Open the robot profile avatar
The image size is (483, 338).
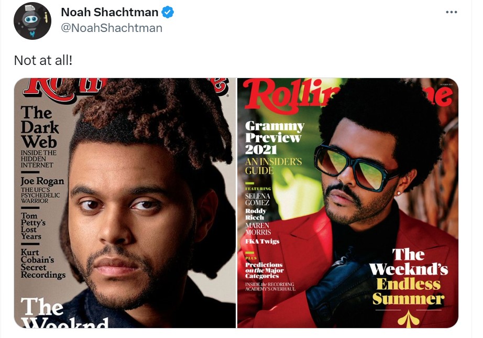click(32, 20)
